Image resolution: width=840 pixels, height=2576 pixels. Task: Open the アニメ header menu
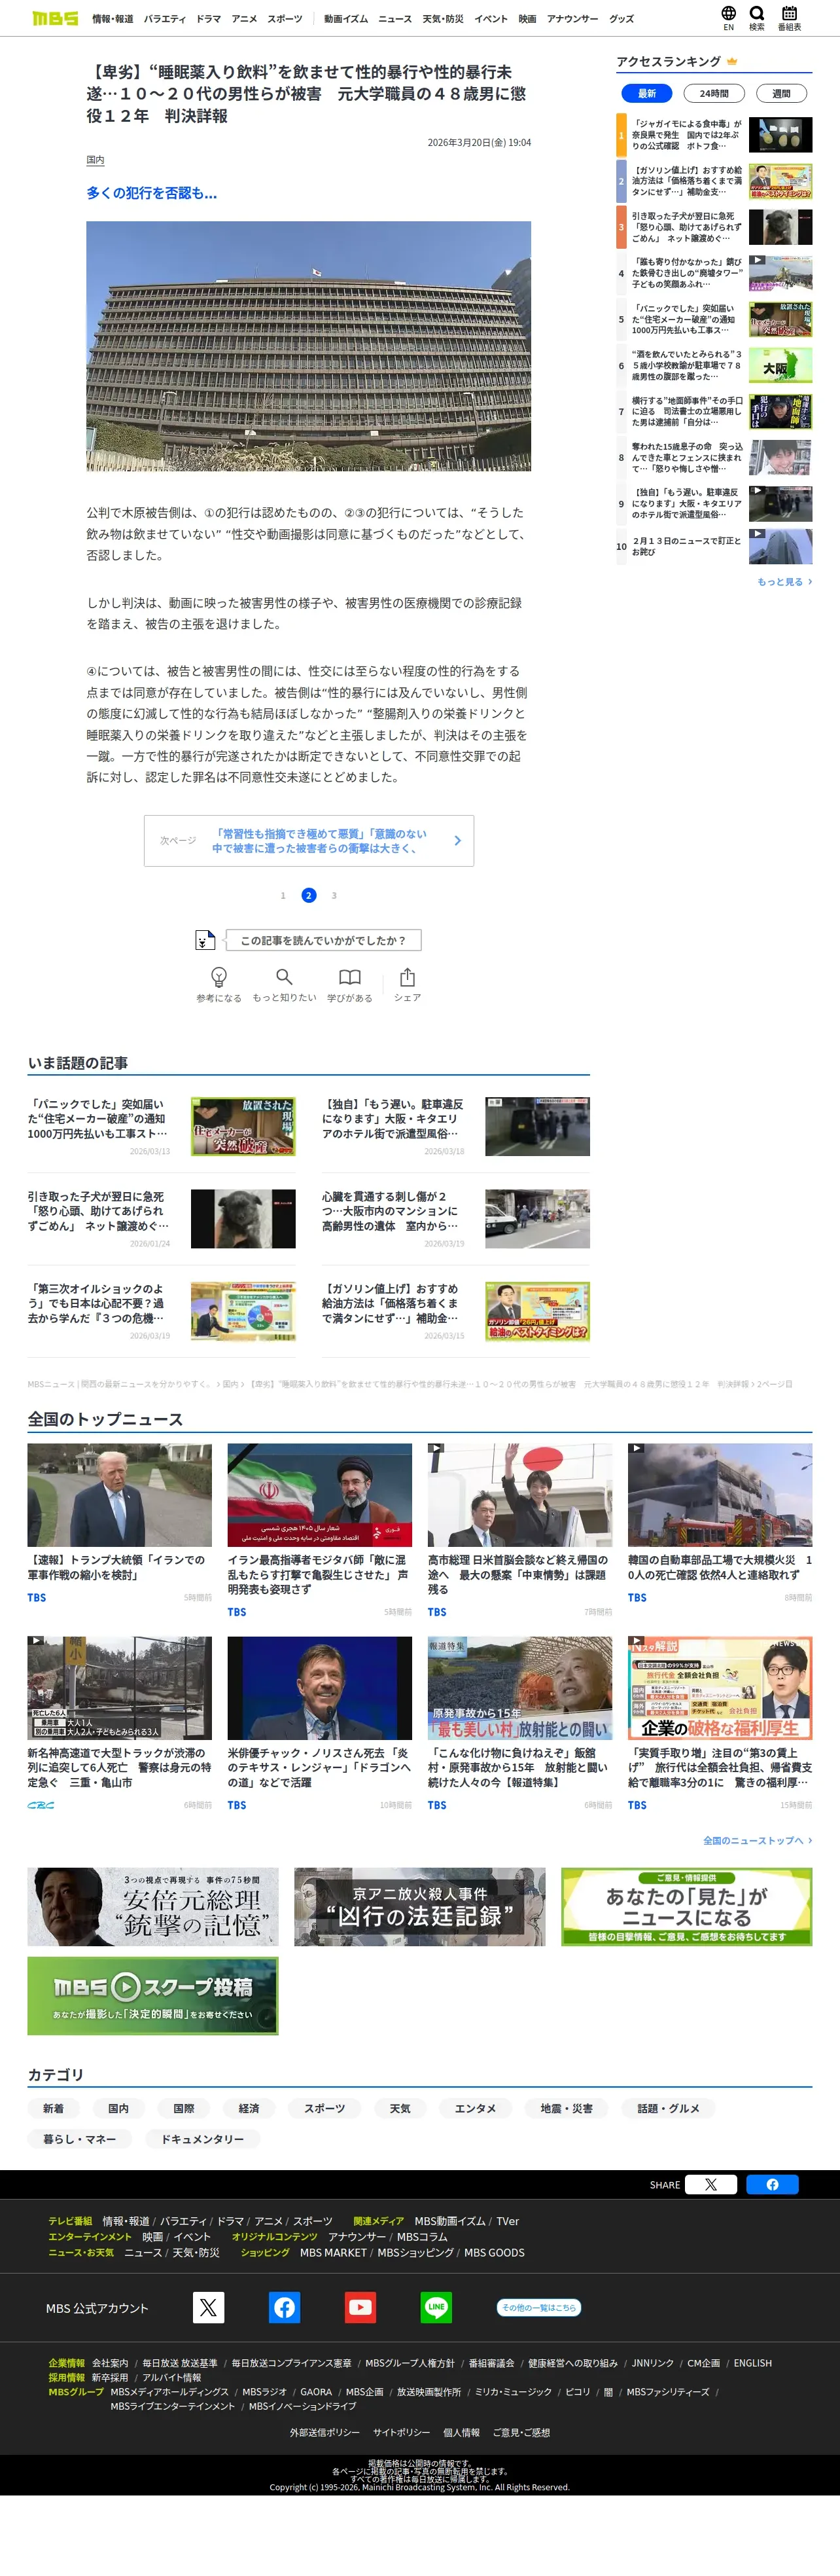pyautogui.click(x=245, y=19)
